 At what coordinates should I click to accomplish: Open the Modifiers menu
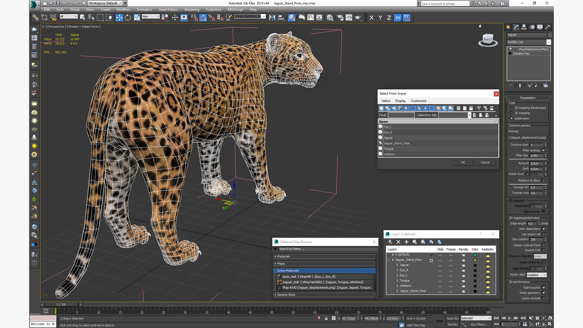point(123,9)
